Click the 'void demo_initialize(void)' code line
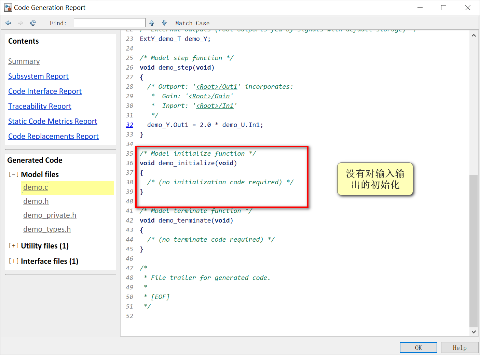480x355 pixels. pos(188,163)
